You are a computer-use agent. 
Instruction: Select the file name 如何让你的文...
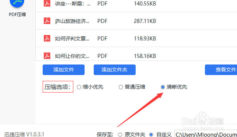72,56
